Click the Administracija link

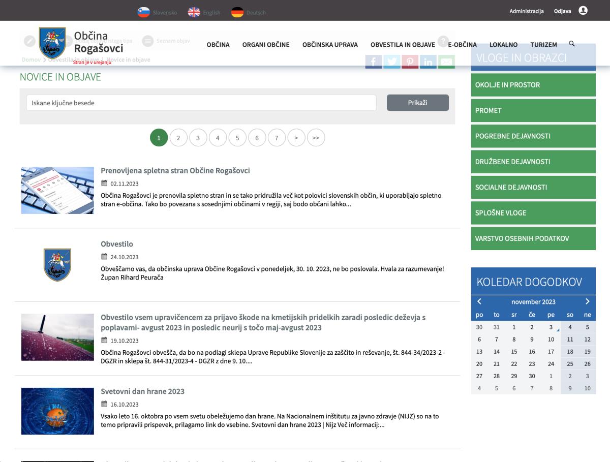click(x=527, y=11)
